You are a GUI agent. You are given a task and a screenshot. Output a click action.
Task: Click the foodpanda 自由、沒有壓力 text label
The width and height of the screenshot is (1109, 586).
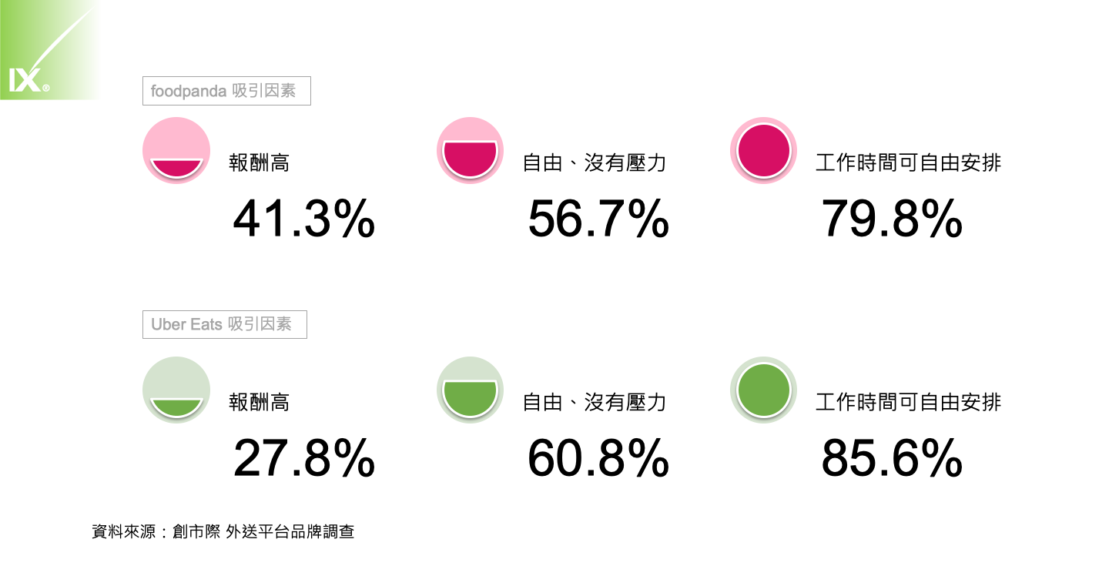594,163
